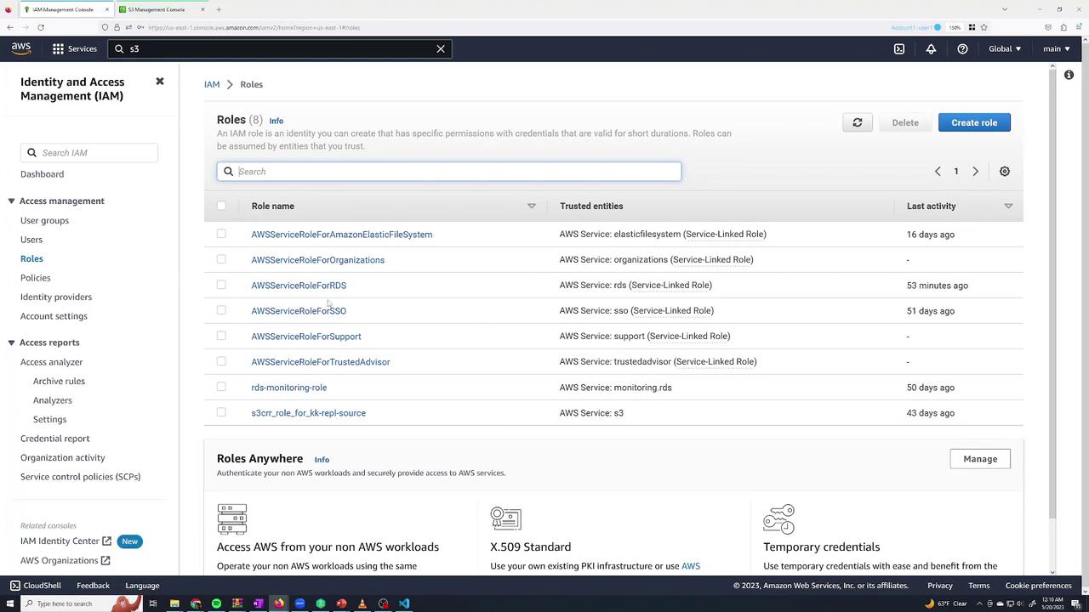Open Chrome from the taskbar
The width and height of the screenshot is (1089, 612).
[x=196, y=603]
